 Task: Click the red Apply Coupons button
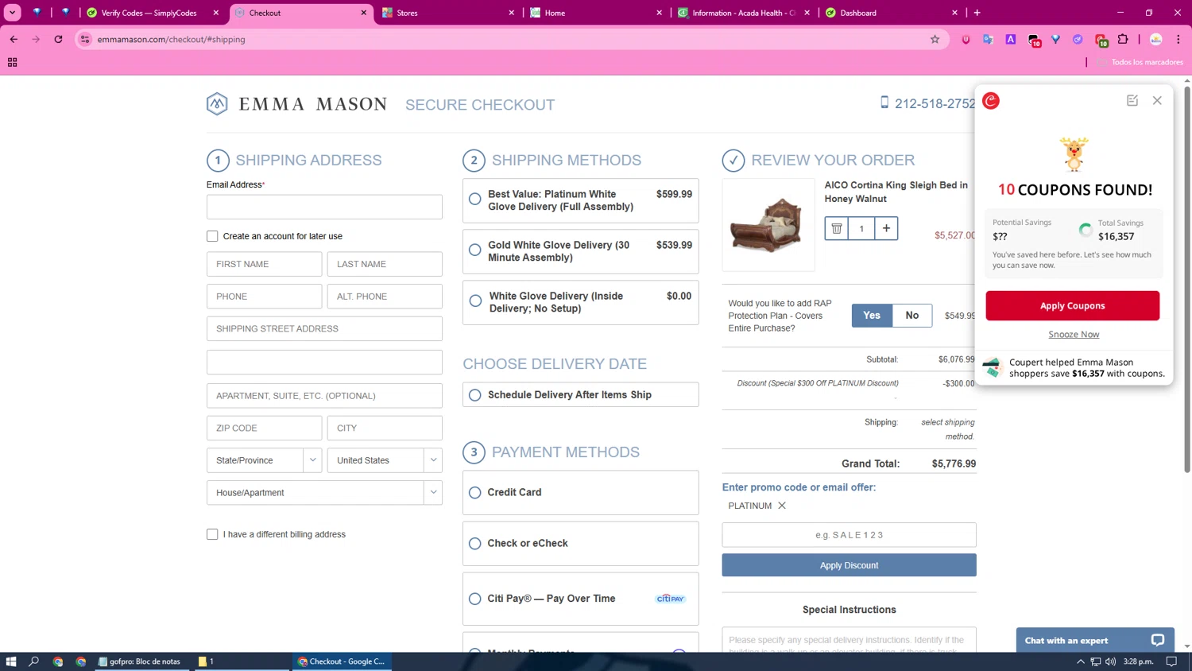click(x=1072, y=306)
